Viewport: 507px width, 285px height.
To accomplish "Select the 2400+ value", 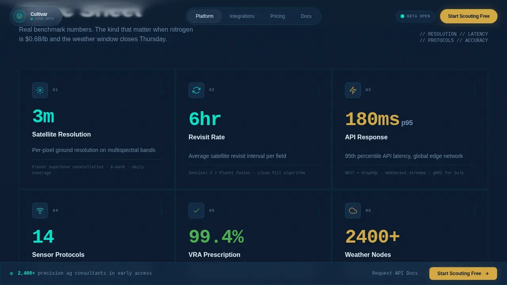I will (372, 237).
